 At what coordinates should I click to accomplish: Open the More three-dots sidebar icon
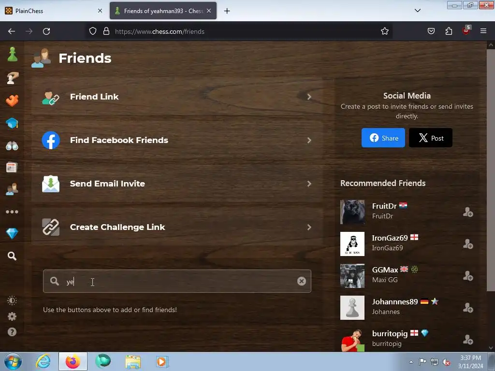click(12, 212)
